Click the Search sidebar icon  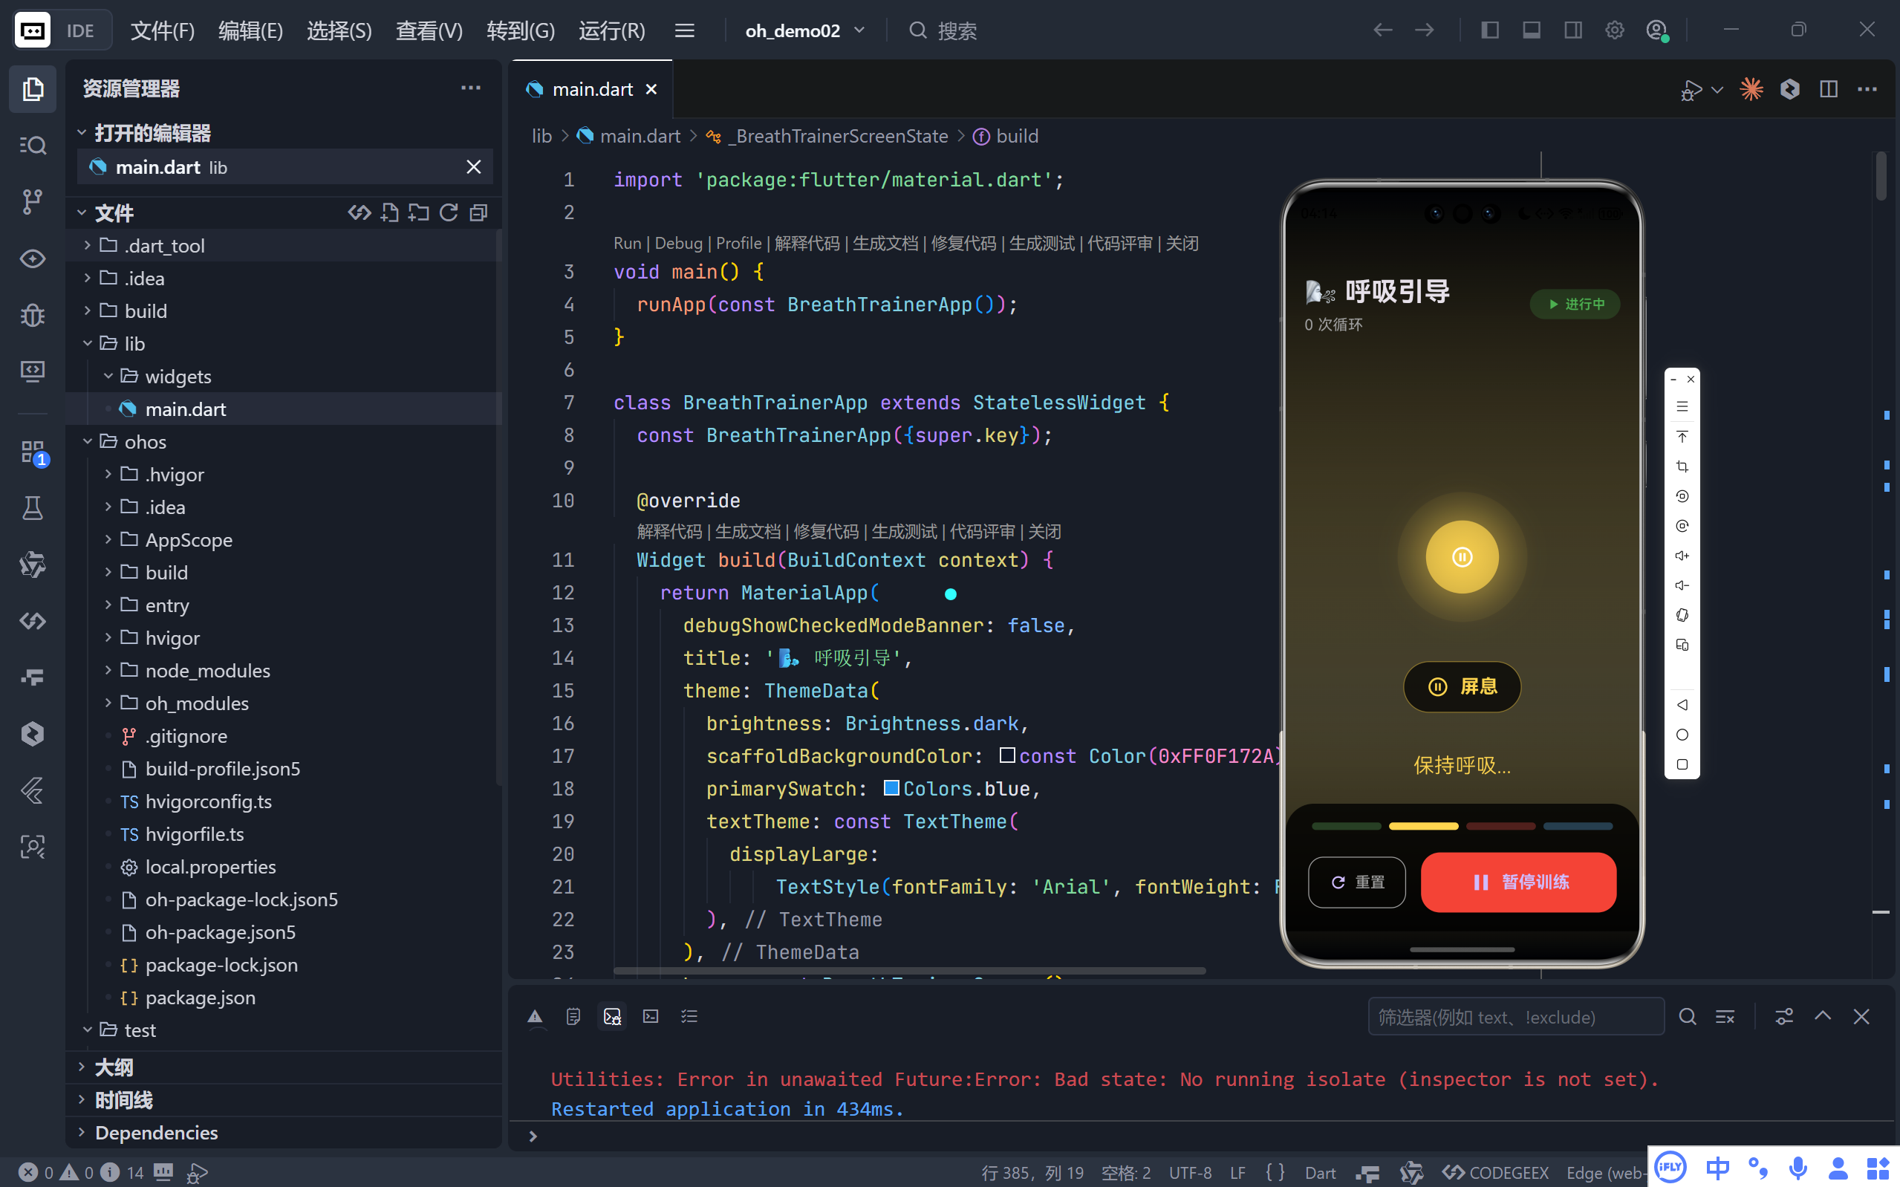coord(32,146)
